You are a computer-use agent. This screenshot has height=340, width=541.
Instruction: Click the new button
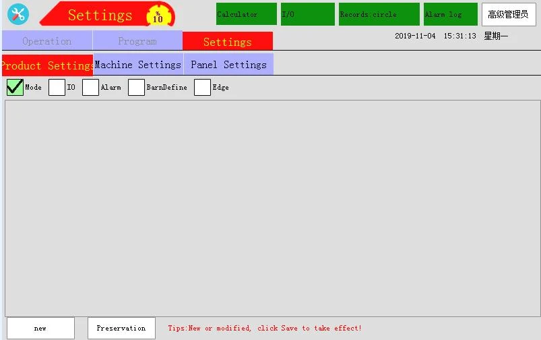tap(40, 329)
